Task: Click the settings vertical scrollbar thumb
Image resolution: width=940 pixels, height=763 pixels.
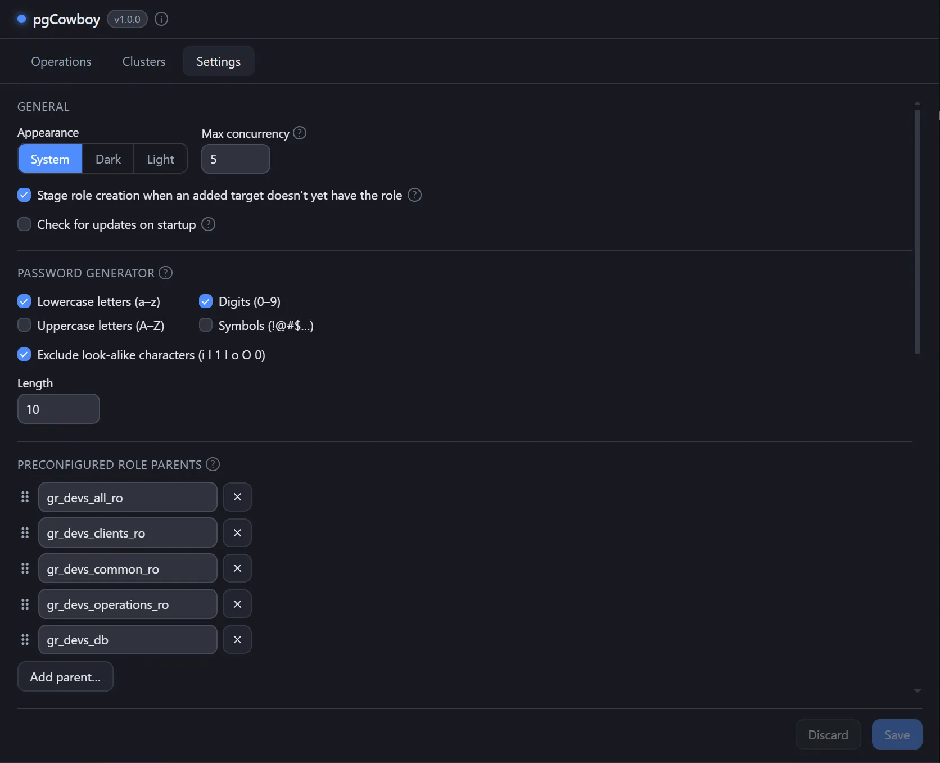Action: (917, 232)
